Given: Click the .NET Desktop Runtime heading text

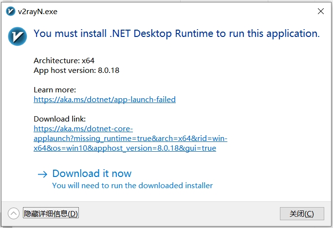Looking at the screenshot, I should 176,34.
